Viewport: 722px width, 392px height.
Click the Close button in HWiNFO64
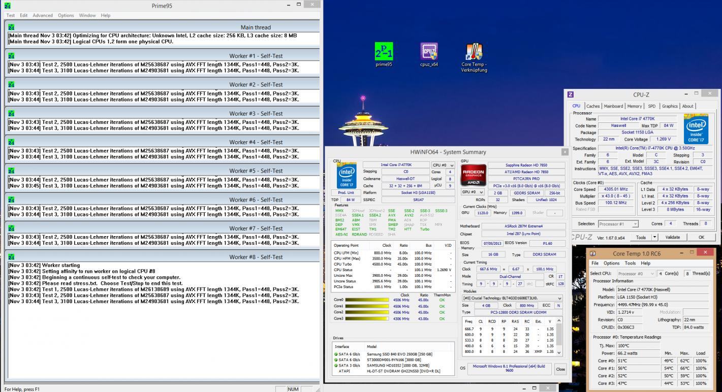click(560, 369)
